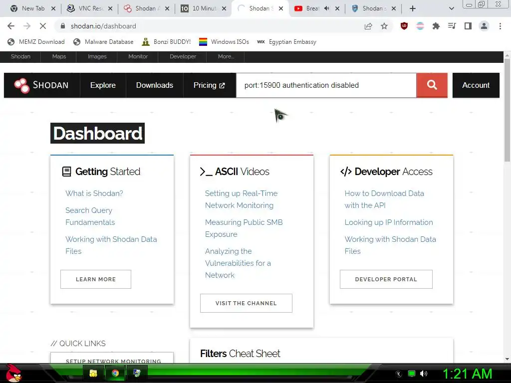This screenshot has height=383, width=511.
Task: Click the green network monitor tray icon
Action: coord(412,374)
